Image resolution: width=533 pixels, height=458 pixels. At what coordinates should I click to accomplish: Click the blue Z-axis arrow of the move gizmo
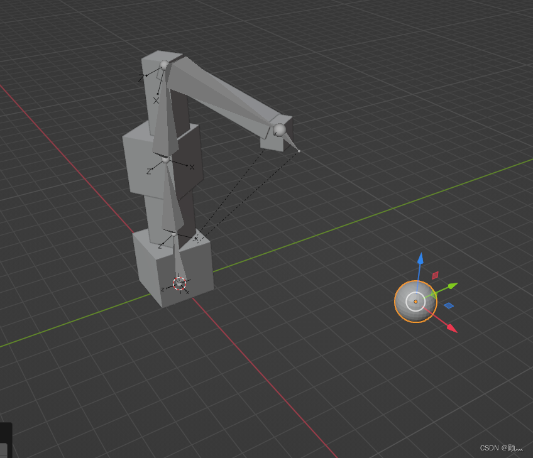coord(420,259)
